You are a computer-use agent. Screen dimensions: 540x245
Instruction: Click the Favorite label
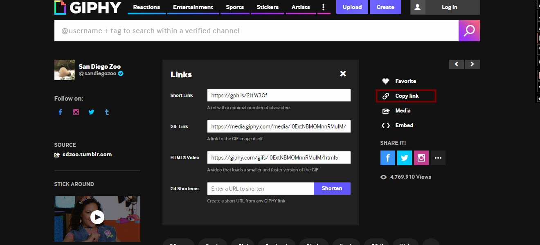[x=405, y=81]
